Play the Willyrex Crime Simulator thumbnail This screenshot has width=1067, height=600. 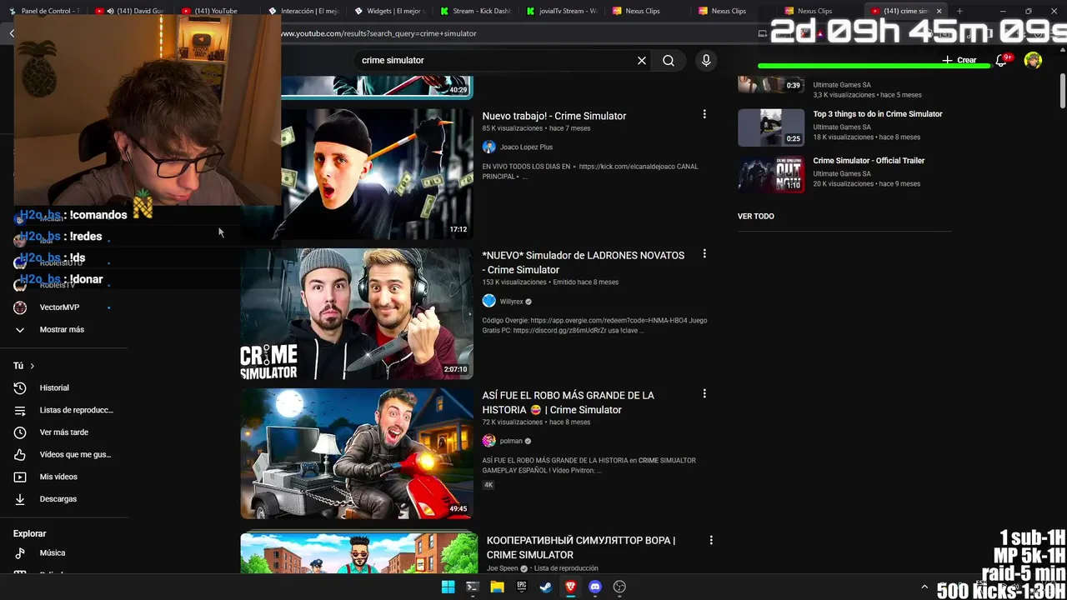point(357,313)
